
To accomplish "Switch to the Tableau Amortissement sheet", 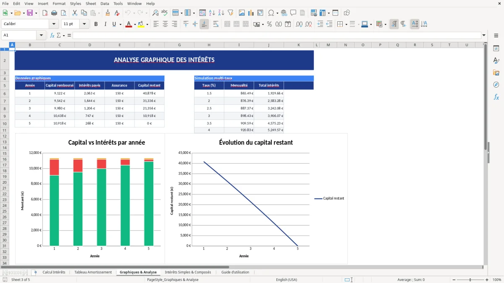I will (93, 272).
